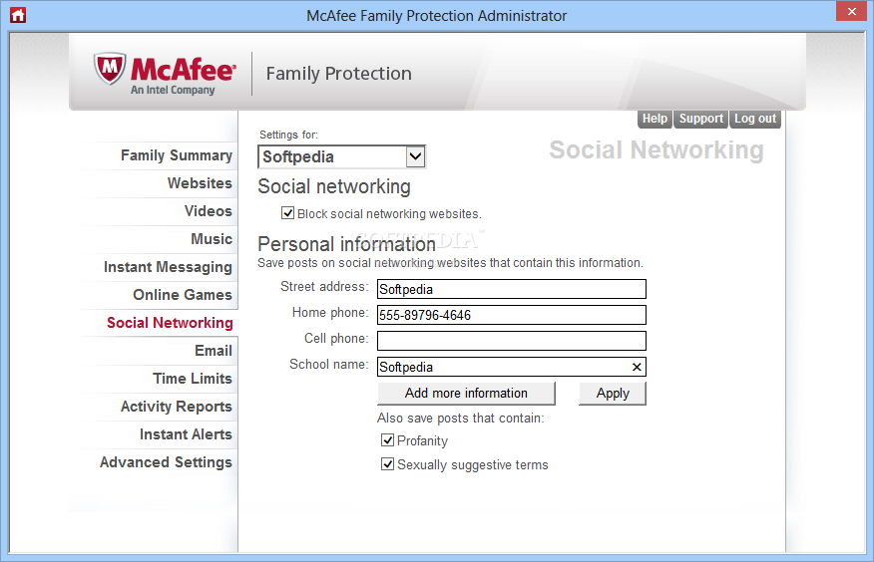Clear the School name field with the X
This screenshot has width=874, height=562.
click(637, 367)
